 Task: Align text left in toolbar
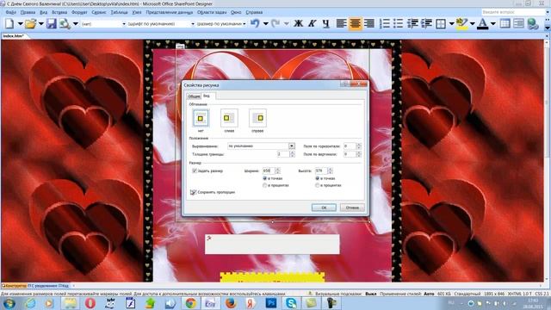(341, 23)
